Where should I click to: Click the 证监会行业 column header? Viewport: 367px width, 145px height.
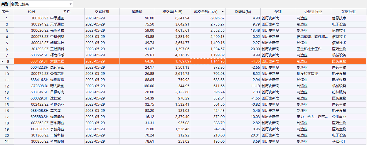point(313,12)
